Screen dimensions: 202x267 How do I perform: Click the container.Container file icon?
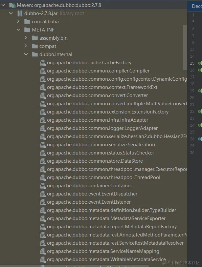pos(43,186)
